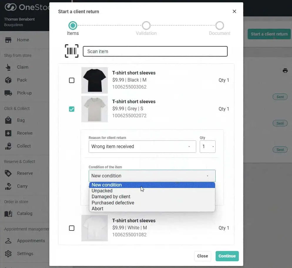
Task: Click the Thomas Benabent user name
Action: [19, 19]
